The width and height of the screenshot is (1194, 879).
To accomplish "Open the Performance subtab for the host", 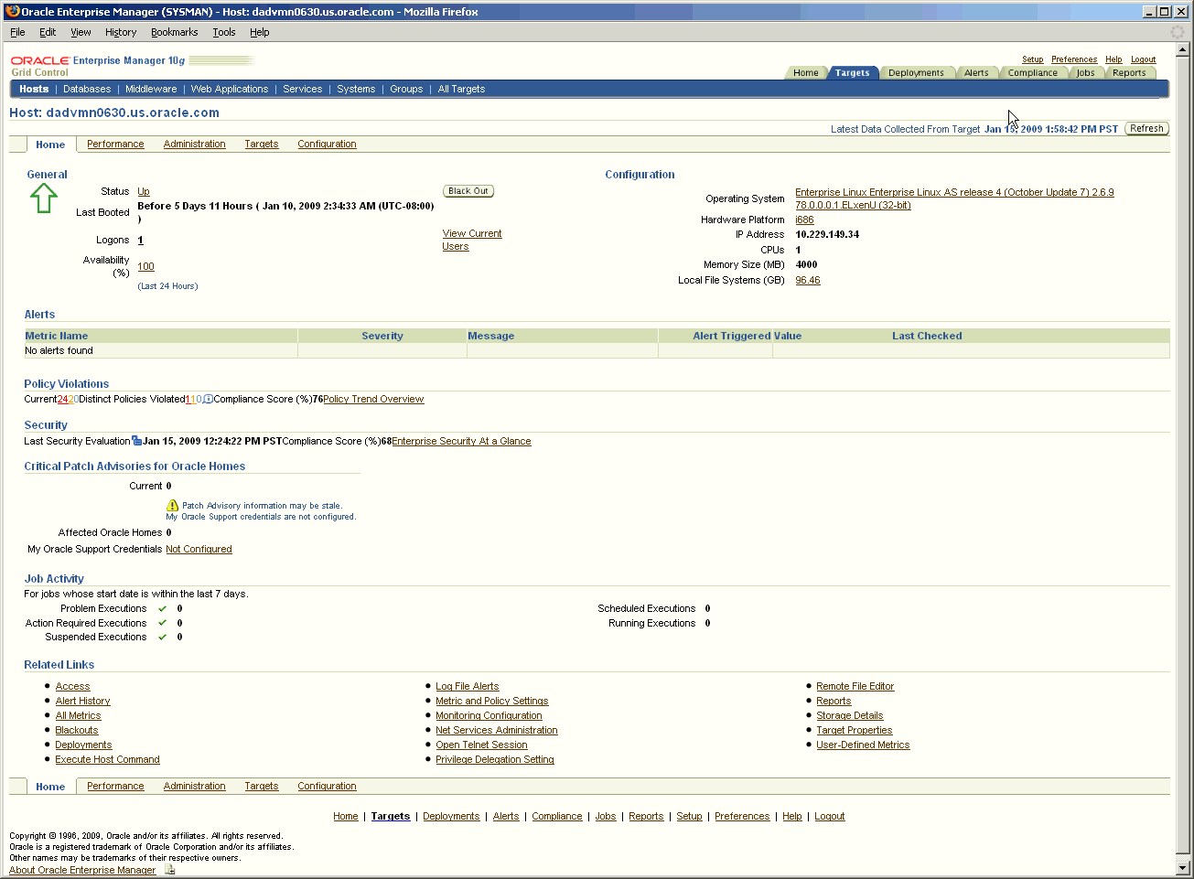I will 115,144.
